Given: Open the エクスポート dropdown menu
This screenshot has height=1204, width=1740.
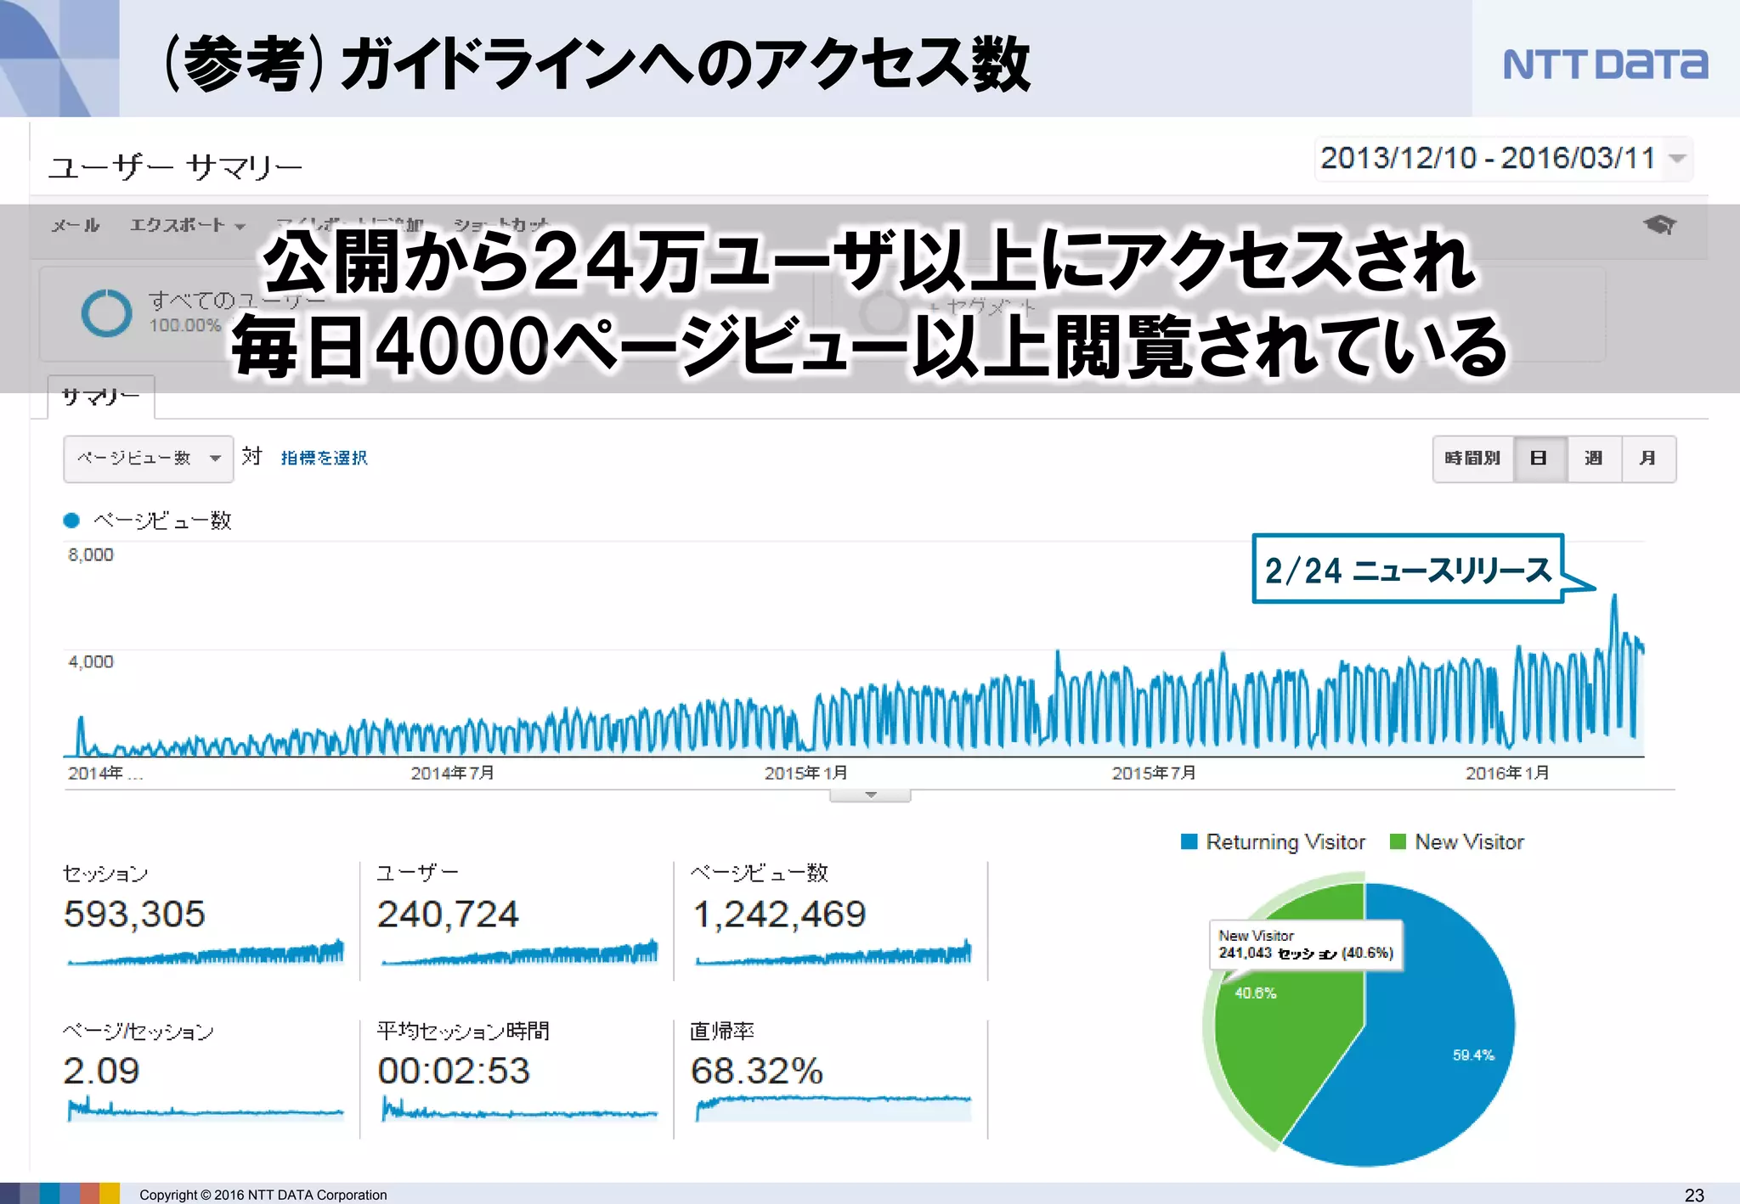Looking at the screenshot, I should [187, 225].
